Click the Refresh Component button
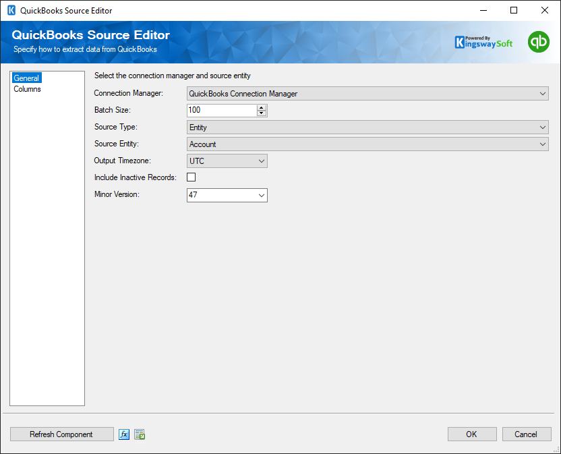561x454 pixels. pyautogui.click(x=61, y=434)
